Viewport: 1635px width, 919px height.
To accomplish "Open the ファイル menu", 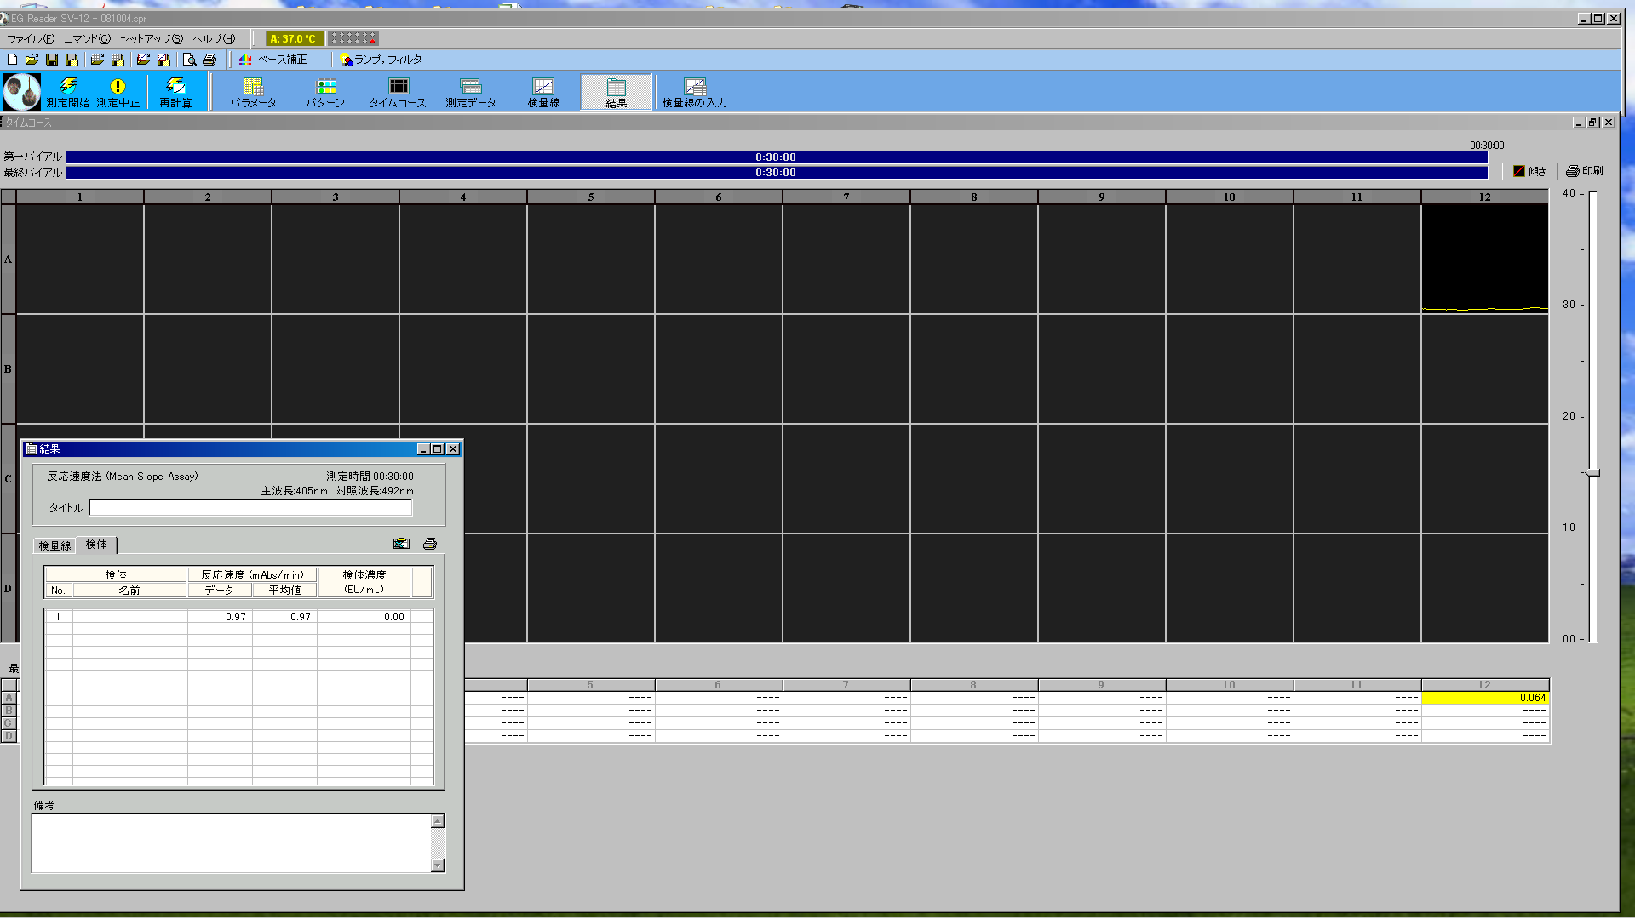I will click(x=30, y=39).
